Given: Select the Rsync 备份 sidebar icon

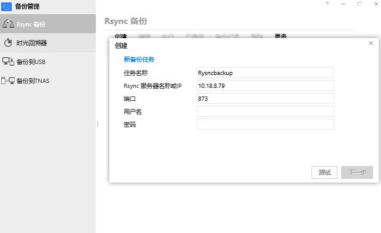Looking at the screenshot, I should point(8,24).
